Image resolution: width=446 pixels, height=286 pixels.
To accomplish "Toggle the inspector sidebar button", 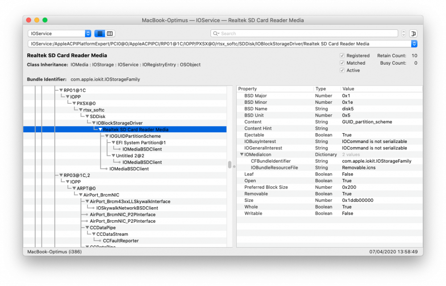I will [413, 33].
